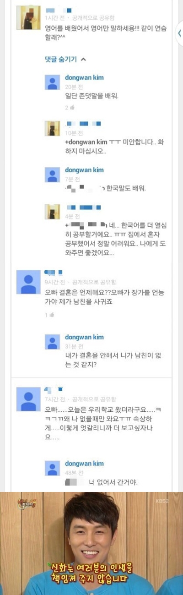Image resolution: width=183 pixels, height=595 pixels.
Task: Click thumbs-up icon beside count 1
Action: click(52, 315)
